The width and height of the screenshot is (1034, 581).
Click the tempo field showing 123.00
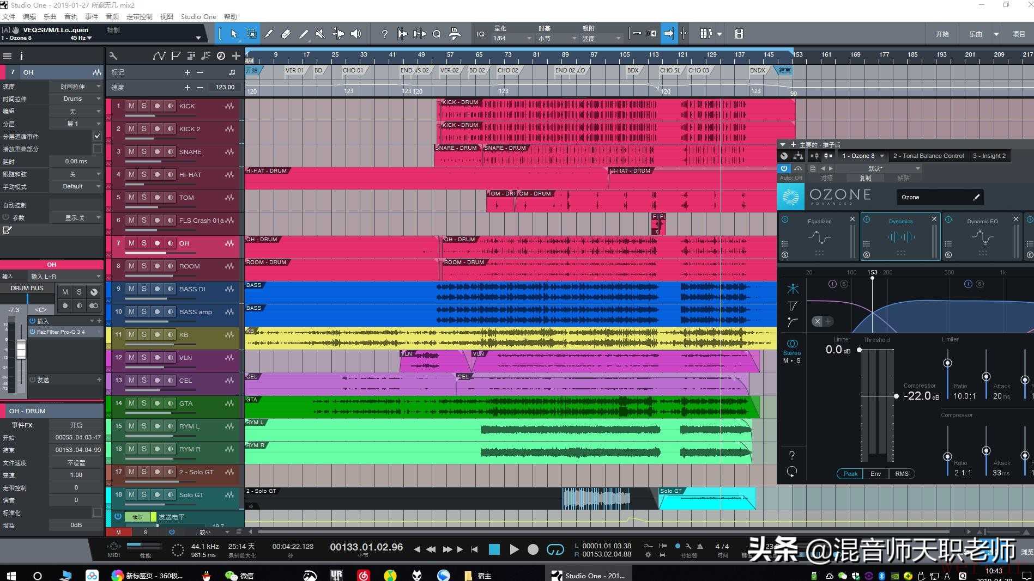tap(225, 87)
